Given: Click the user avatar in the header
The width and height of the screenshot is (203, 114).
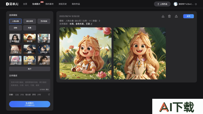Looking at the screenshot, I should point(175,4).
